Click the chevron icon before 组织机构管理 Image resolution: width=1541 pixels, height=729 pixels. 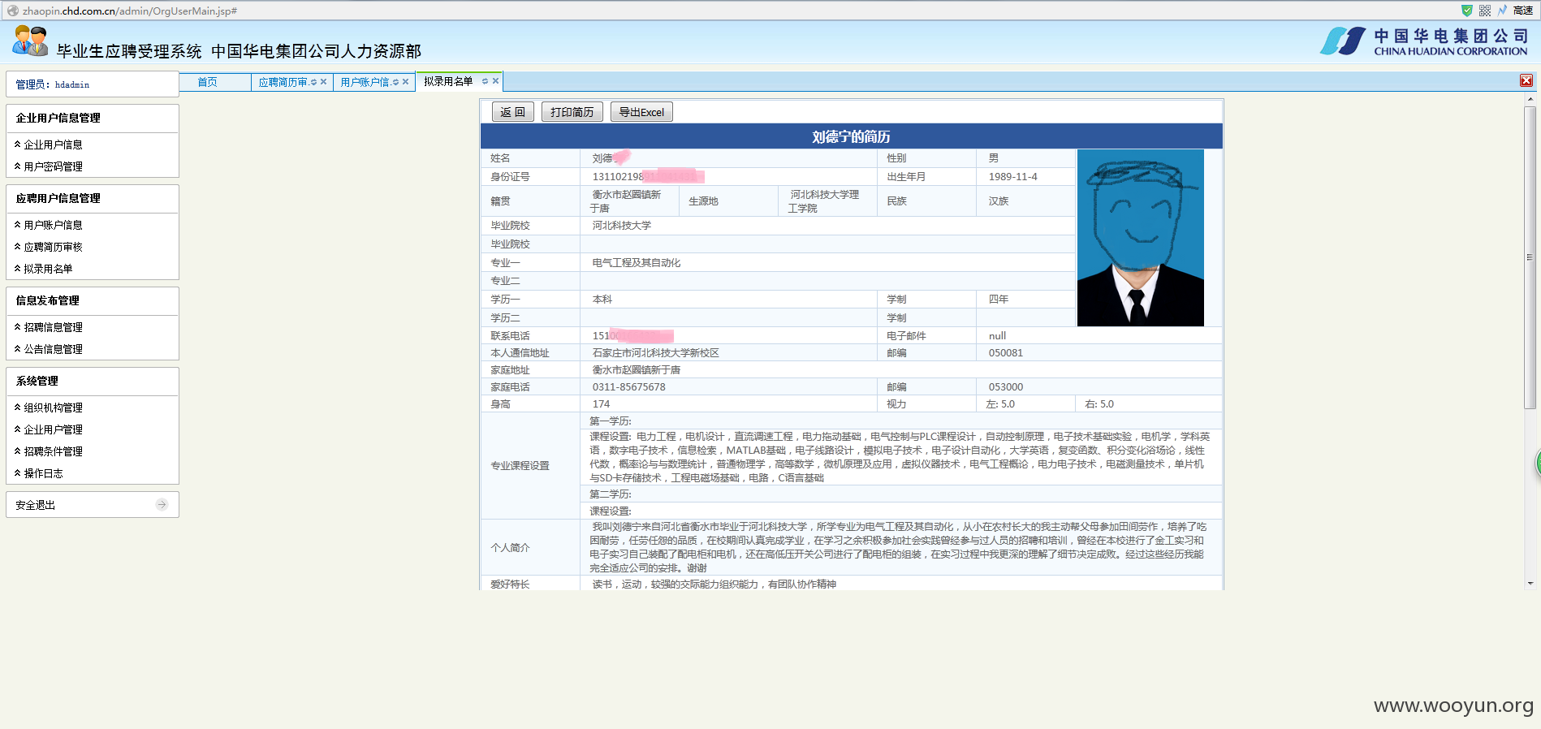pyautogui.click(x=18, y=408)
